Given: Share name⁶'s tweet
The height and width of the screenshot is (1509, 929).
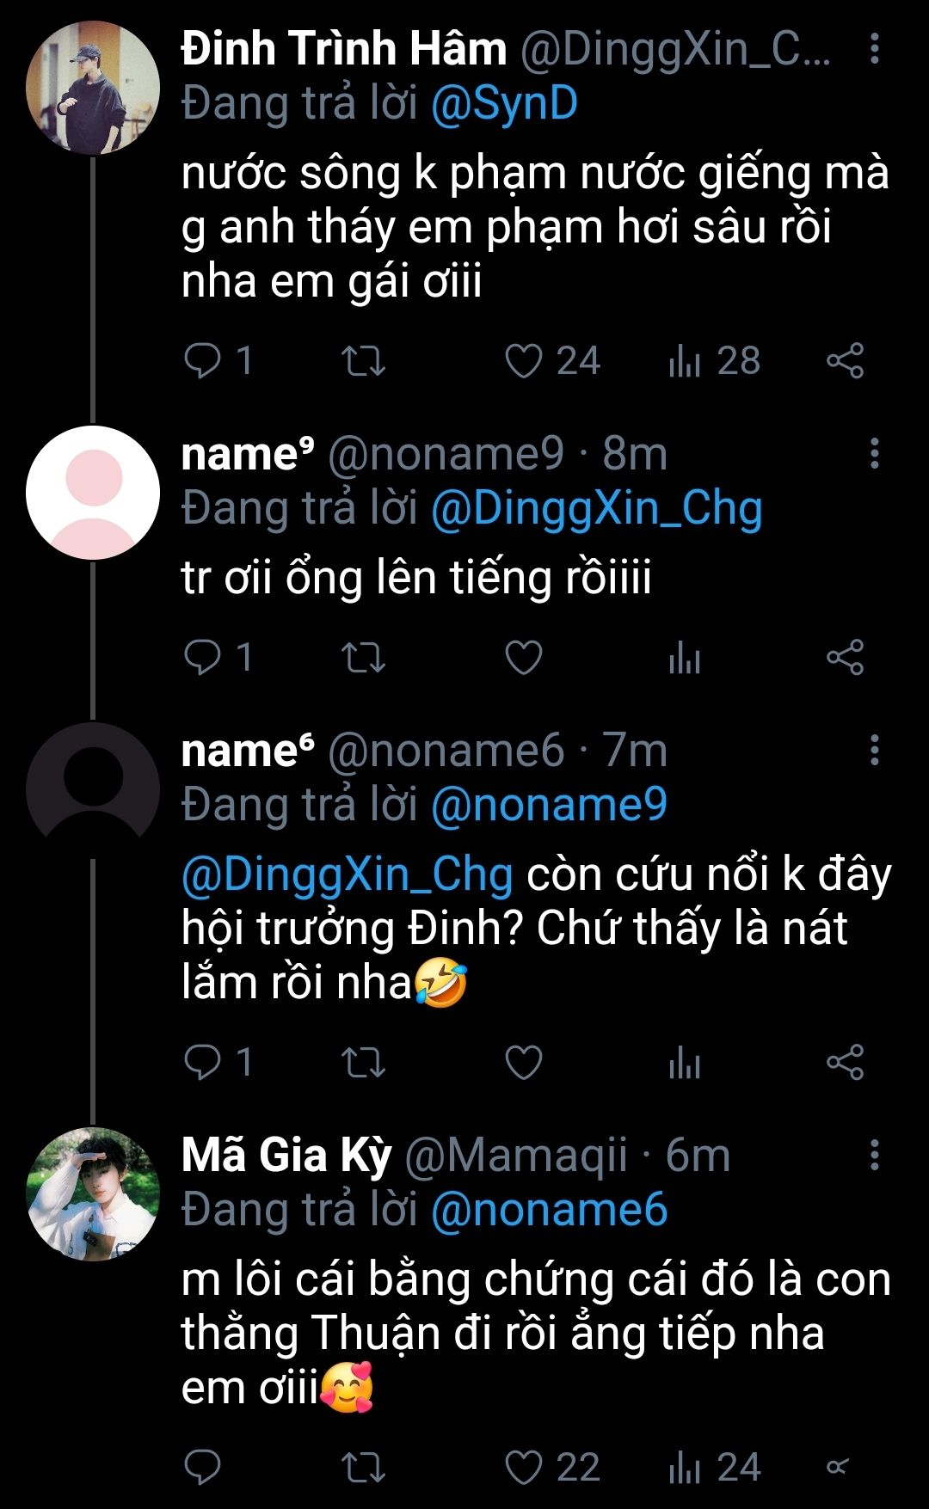Looking at the screenshot, I should click(x=845, y=1063).
